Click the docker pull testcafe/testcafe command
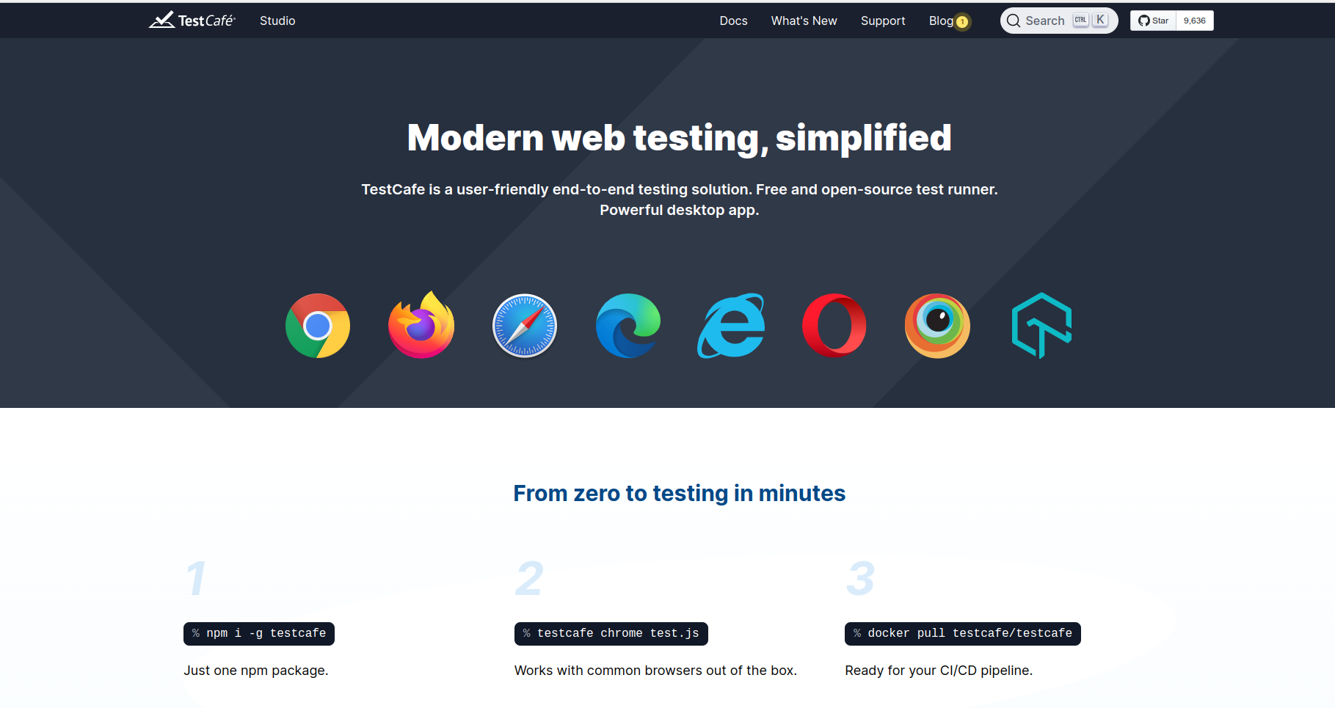The image size is (1335, 708). pos(962,633)
